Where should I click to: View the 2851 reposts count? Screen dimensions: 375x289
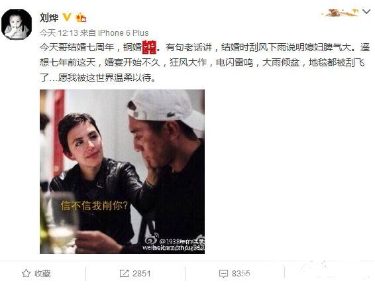click(142, 274)
